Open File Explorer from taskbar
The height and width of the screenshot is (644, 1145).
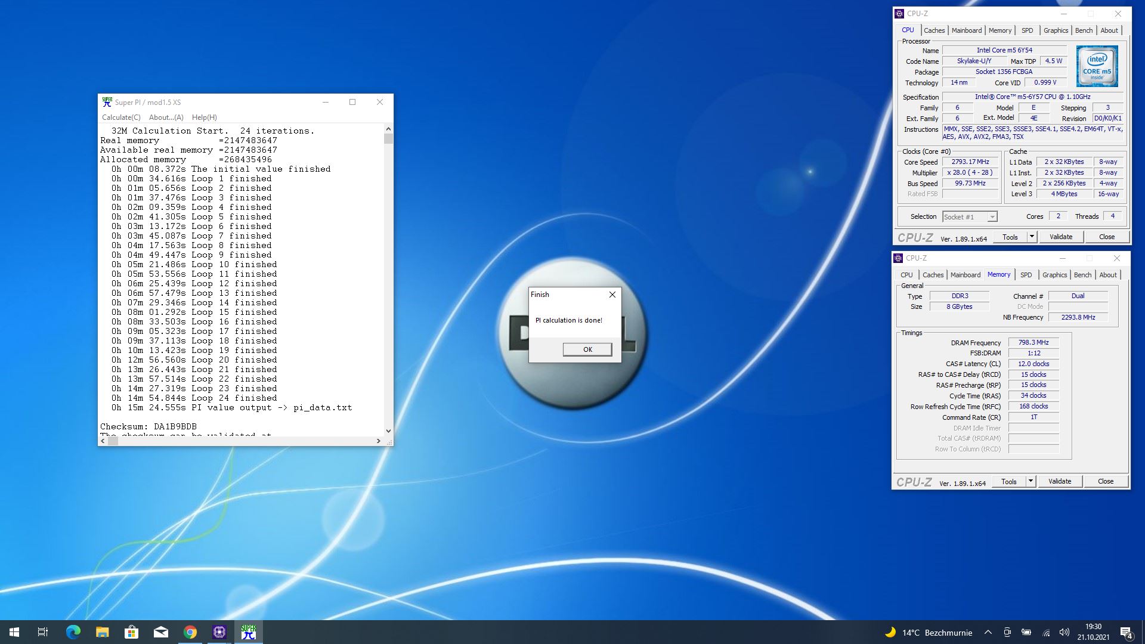point(102,632)
